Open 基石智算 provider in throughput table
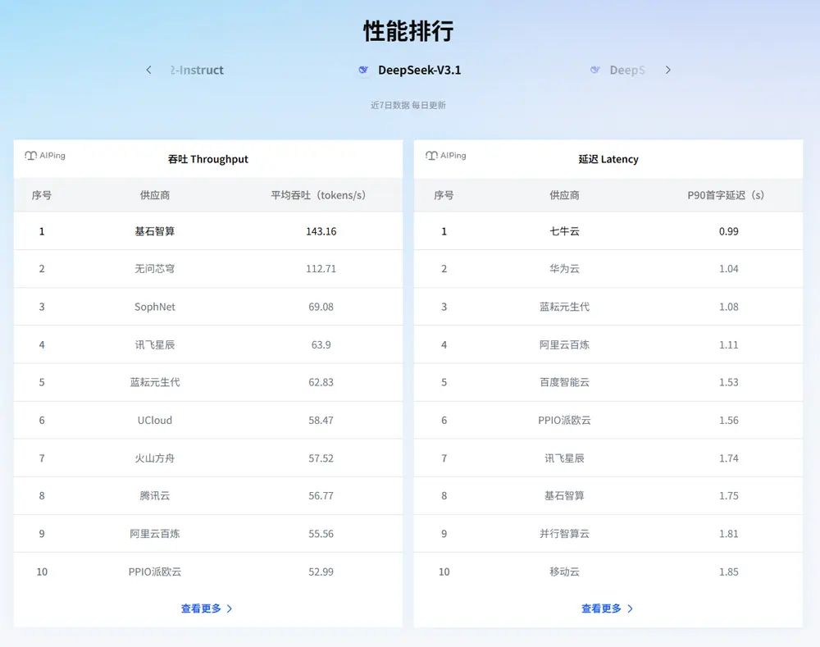 coord(155,231)
